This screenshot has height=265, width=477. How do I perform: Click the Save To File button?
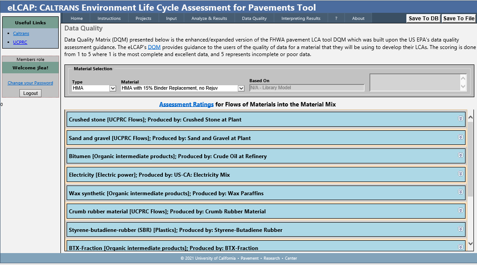[459, 18]
